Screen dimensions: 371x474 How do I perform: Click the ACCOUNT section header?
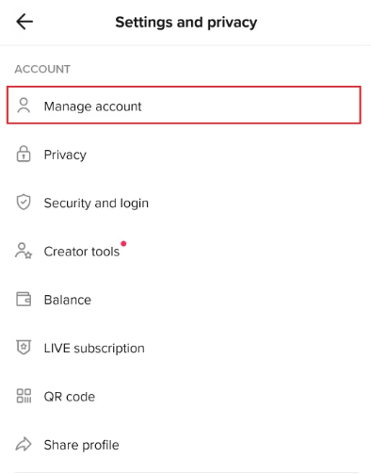(42, 69)
